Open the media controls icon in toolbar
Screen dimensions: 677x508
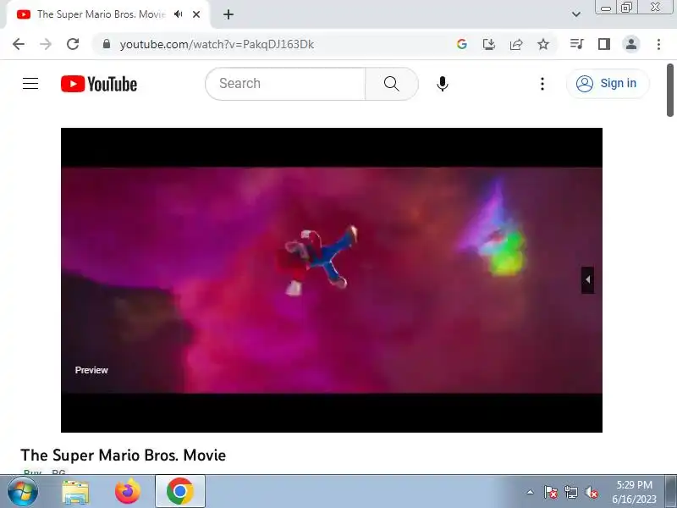pyautogui.click(x=577, y=44)
